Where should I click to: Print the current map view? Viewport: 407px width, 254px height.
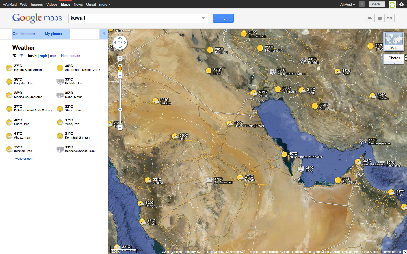pos(369,18)
